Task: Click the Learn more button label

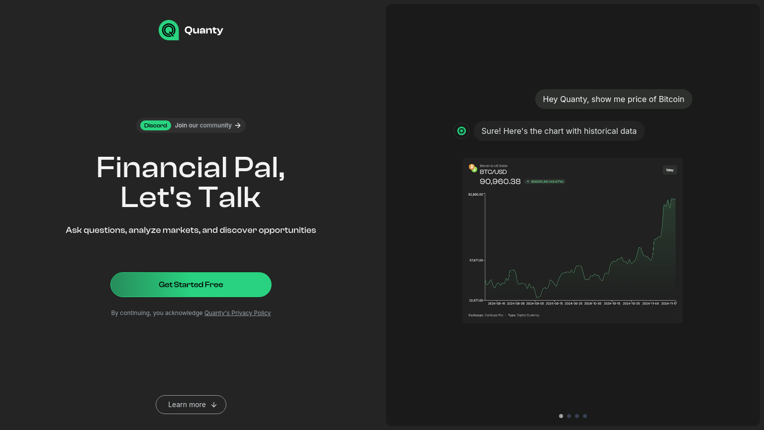Action: [187, 405]
